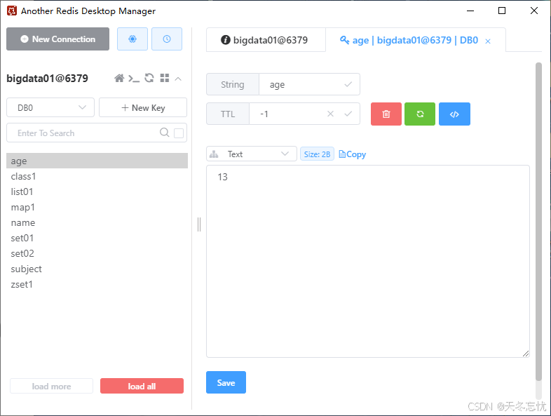Click the search magnifier icon
The height and width of the screenshot is (416, 551).
(x=164, y=133)
